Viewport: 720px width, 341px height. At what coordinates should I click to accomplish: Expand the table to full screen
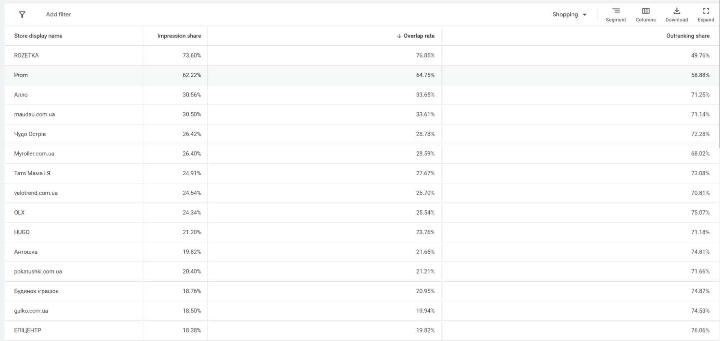click(x=706, y=11)
